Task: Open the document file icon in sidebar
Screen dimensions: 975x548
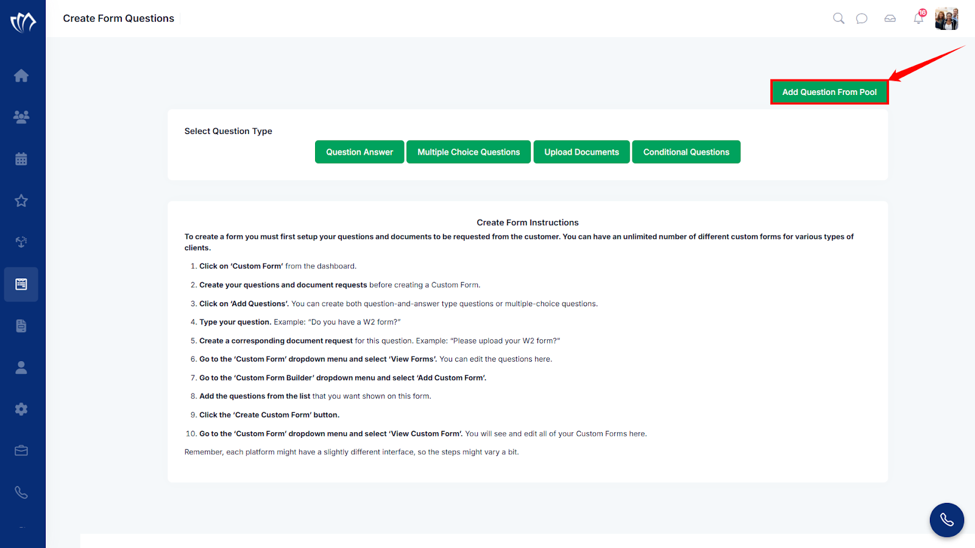Action: (x=21, y=326)
